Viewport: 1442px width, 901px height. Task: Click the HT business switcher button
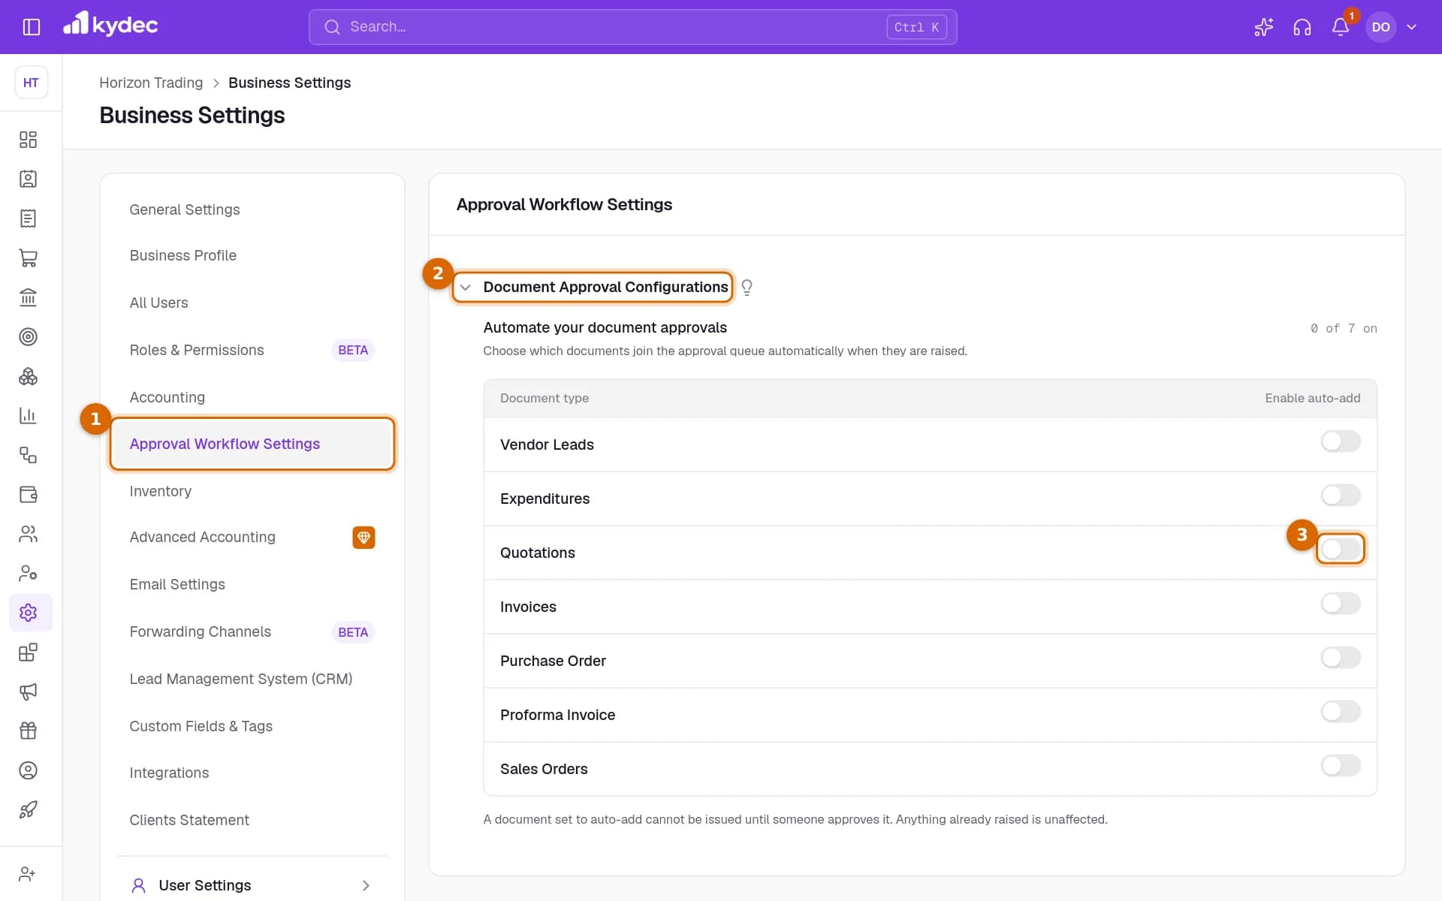(x=31, y=83)
